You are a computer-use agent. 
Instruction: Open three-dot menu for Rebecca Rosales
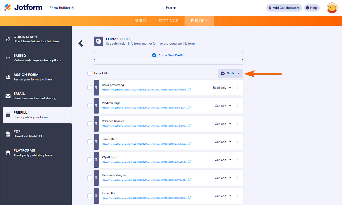click(x=237, y=124)
